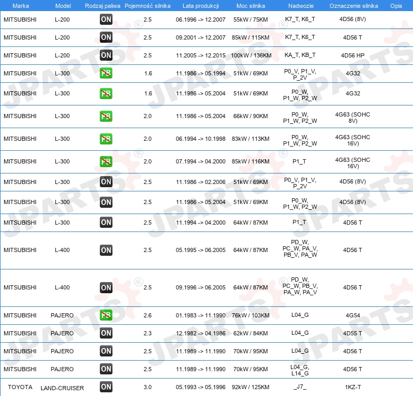
Task: Click the 11.1994 -> 04.2000 production dates
Action: pos(201,223)
